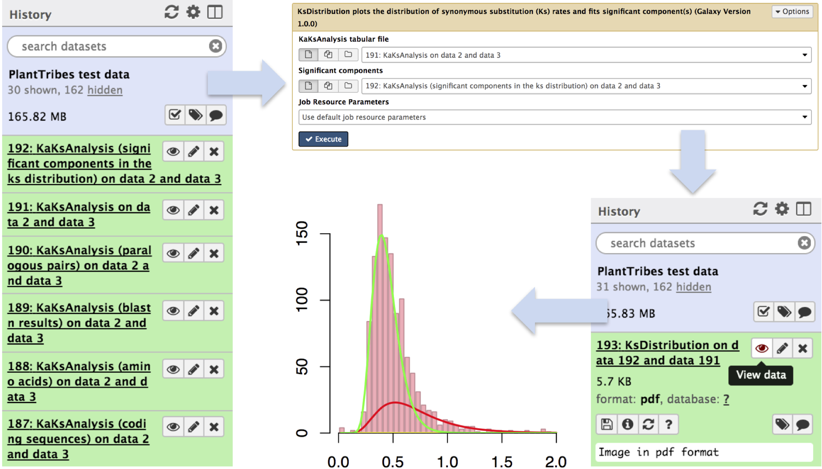The width and height of the screenshot is (822, 469).
Task: Show hidden datasets link in left history
Action: [x=105, y=90]
